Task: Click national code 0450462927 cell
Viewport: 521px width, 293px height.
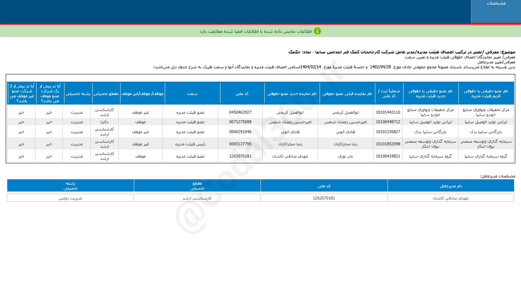Action: click(240, 113)
